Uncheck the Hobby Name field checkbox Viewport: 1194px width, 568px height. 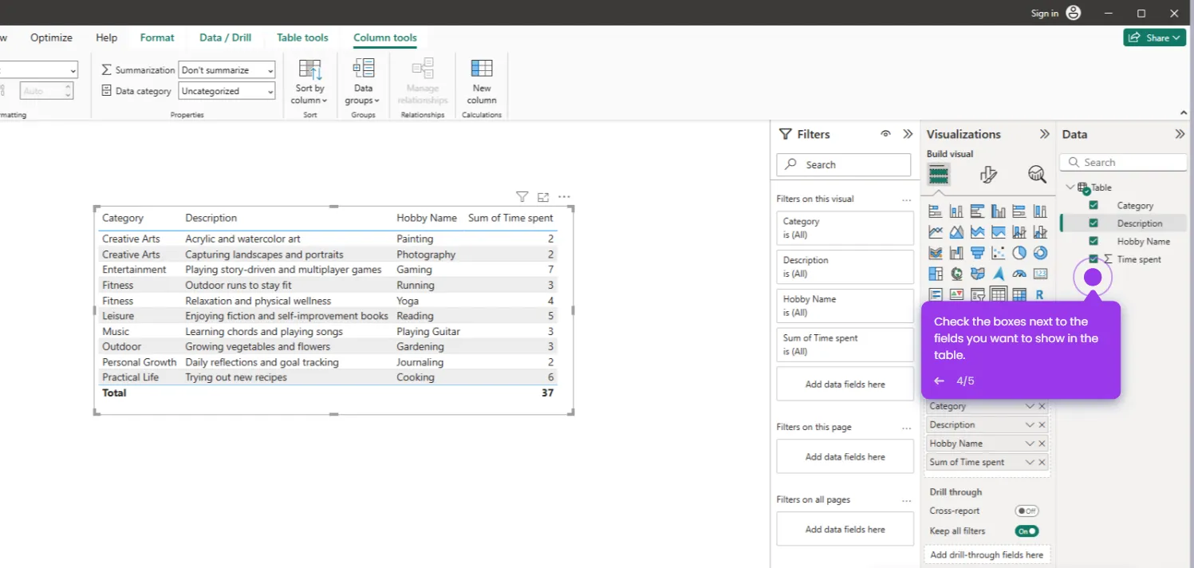click(1094, 241)
